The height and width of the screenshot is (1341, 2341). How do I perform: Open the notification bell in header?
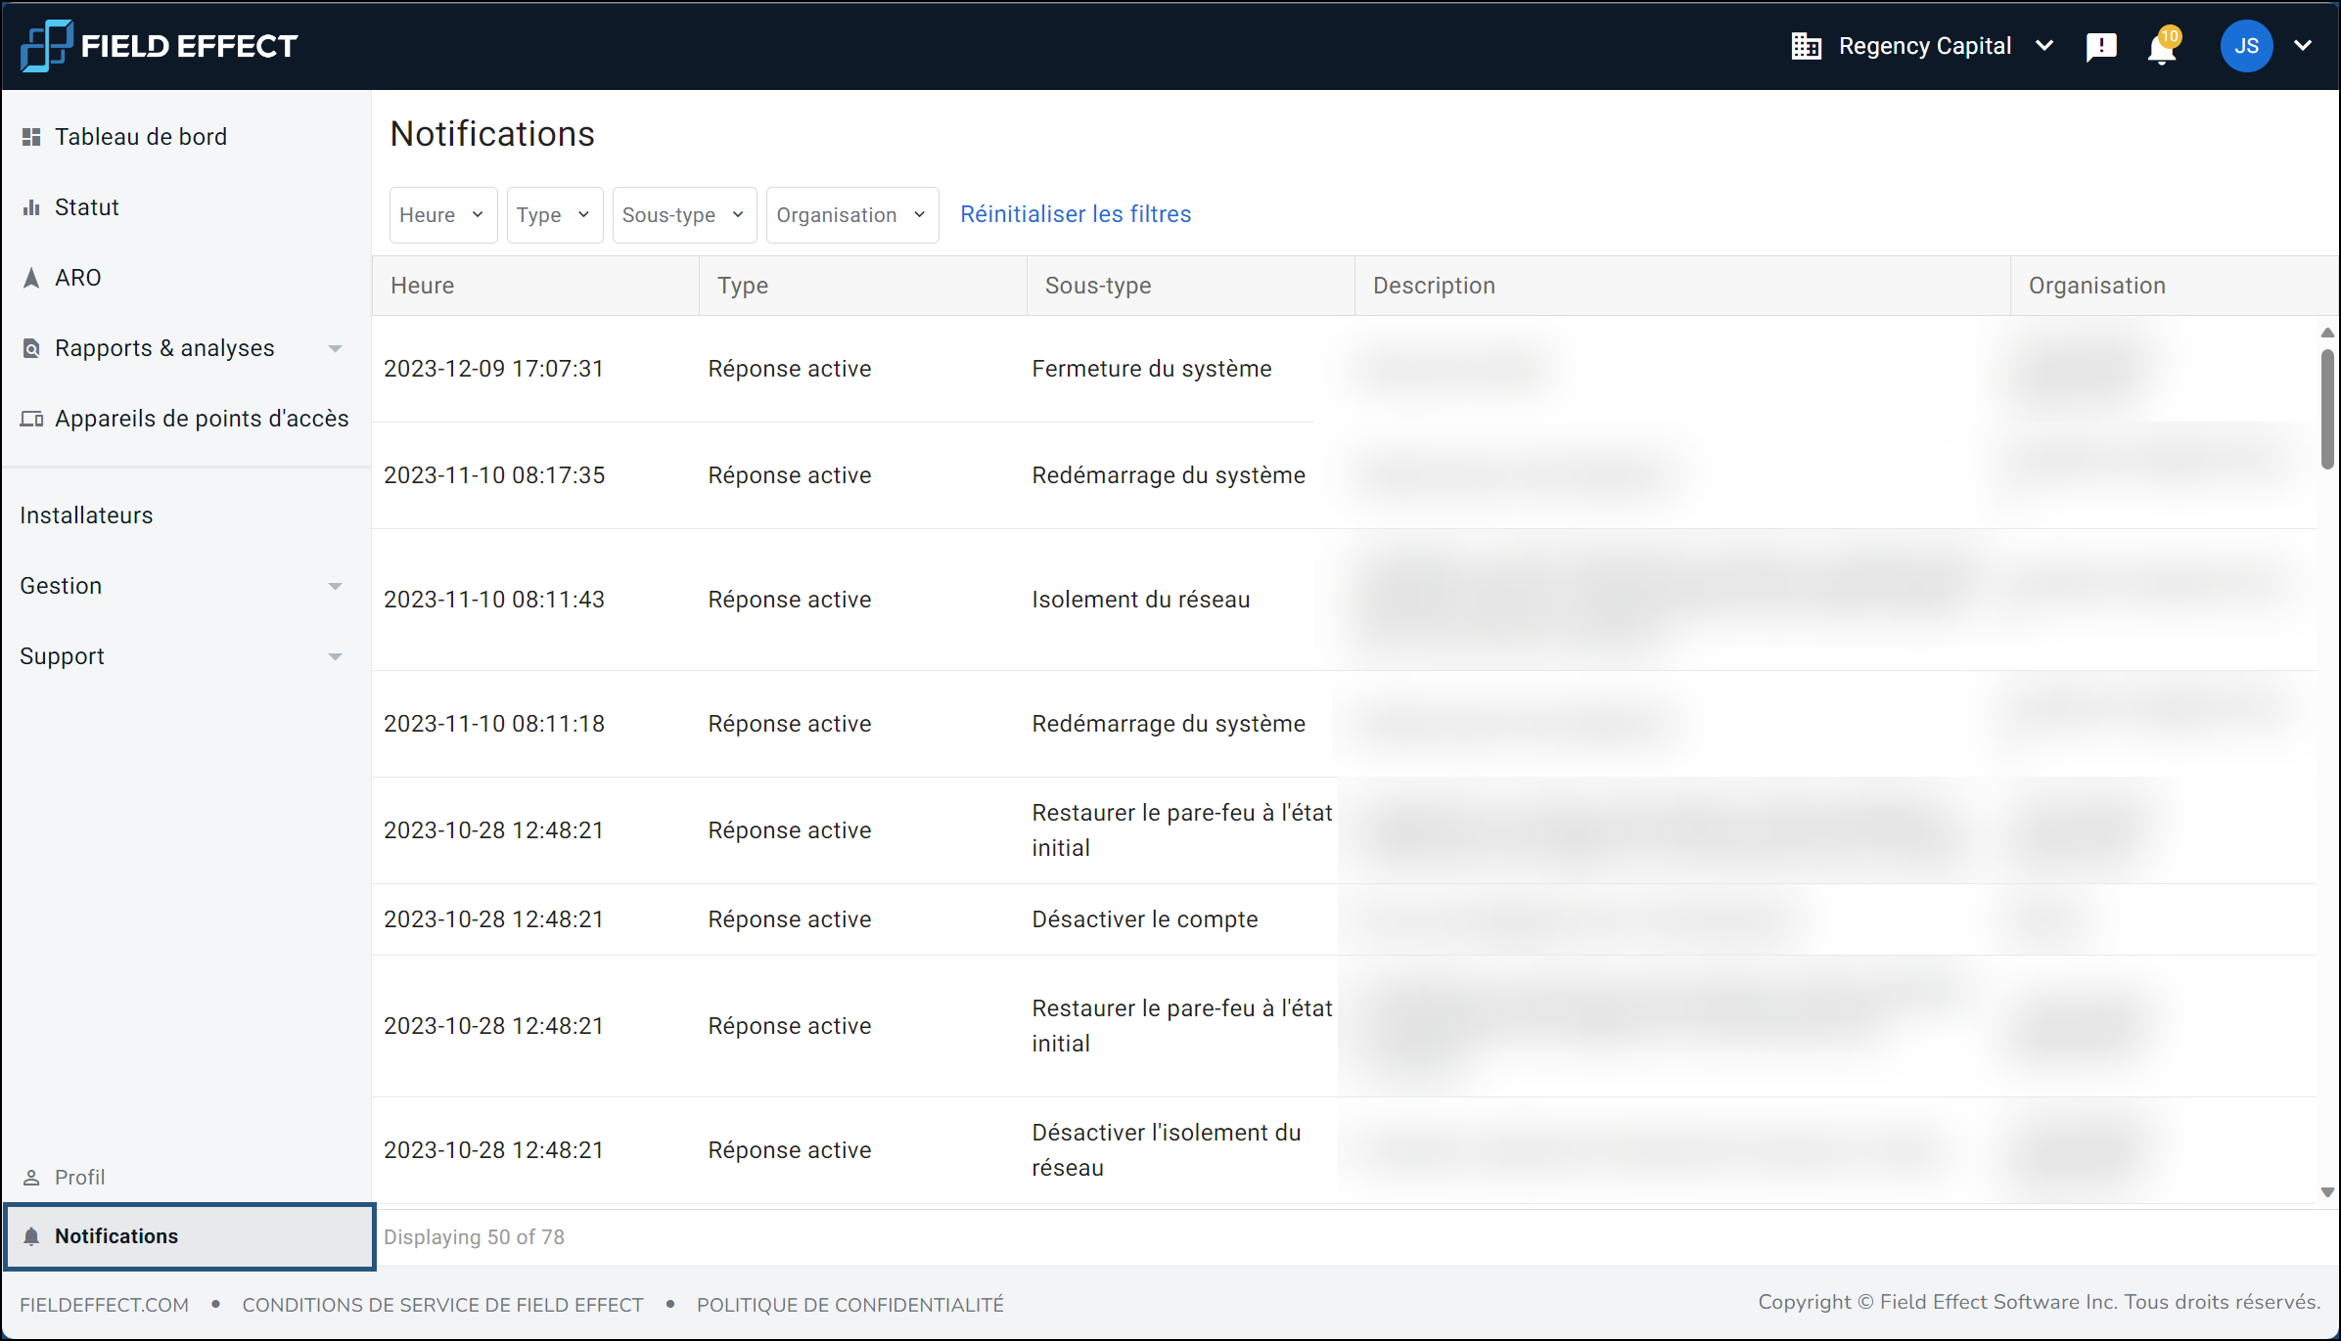pyautogui.click(x=2161, y=47)
